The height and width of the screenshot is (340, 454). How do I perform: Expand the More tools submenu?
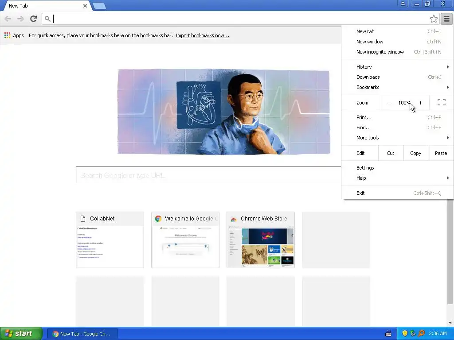tap(397, 138)
